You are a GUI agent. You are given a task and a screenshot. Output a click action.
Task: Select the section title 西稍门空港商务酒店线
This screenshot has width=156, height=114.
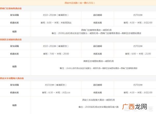[x=11, y=8]
